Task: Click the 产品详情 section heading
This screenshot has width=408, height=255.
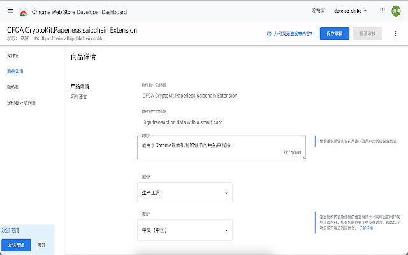Action: pos(80,86)
